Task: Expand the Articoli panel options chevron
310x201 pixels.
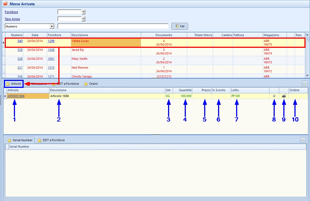Action: click(x=305, y=83)
